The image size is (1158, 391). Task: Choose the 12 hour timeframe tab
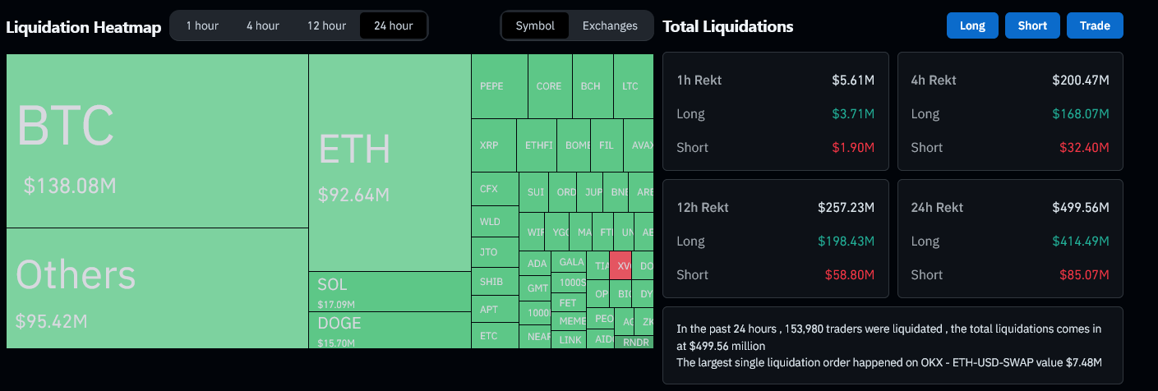(326, 25)
